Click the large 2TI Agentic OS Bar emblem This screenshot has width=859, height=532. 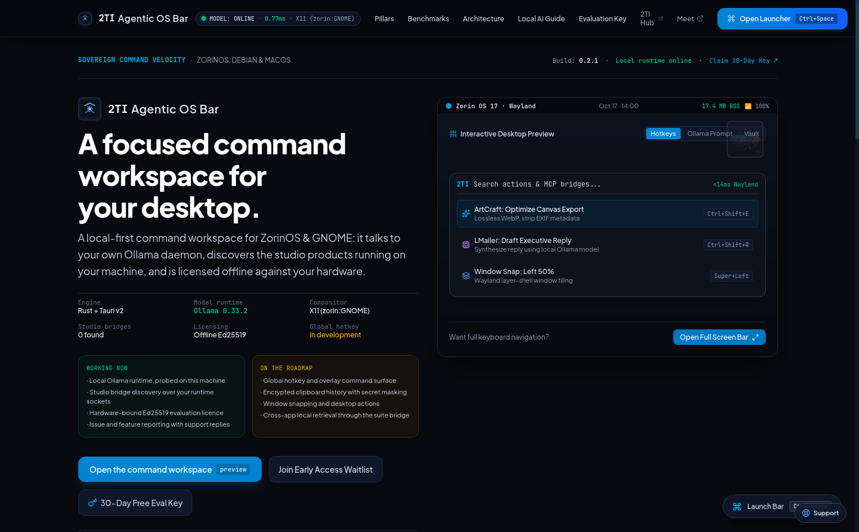(90, 109)
